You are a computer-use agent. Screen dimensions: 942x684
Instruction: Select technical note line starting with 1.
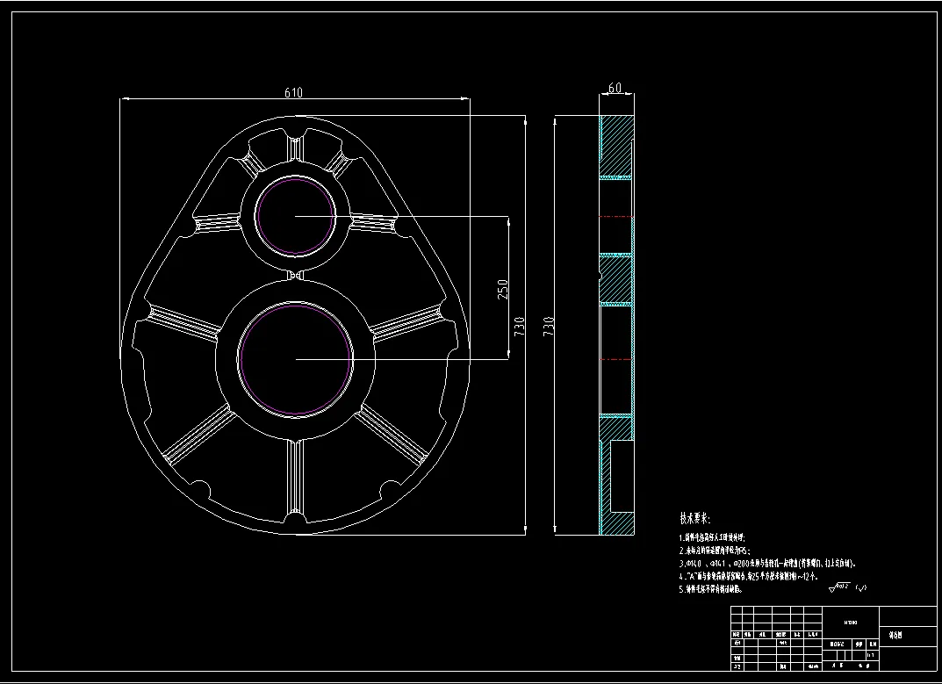[713, 538]
